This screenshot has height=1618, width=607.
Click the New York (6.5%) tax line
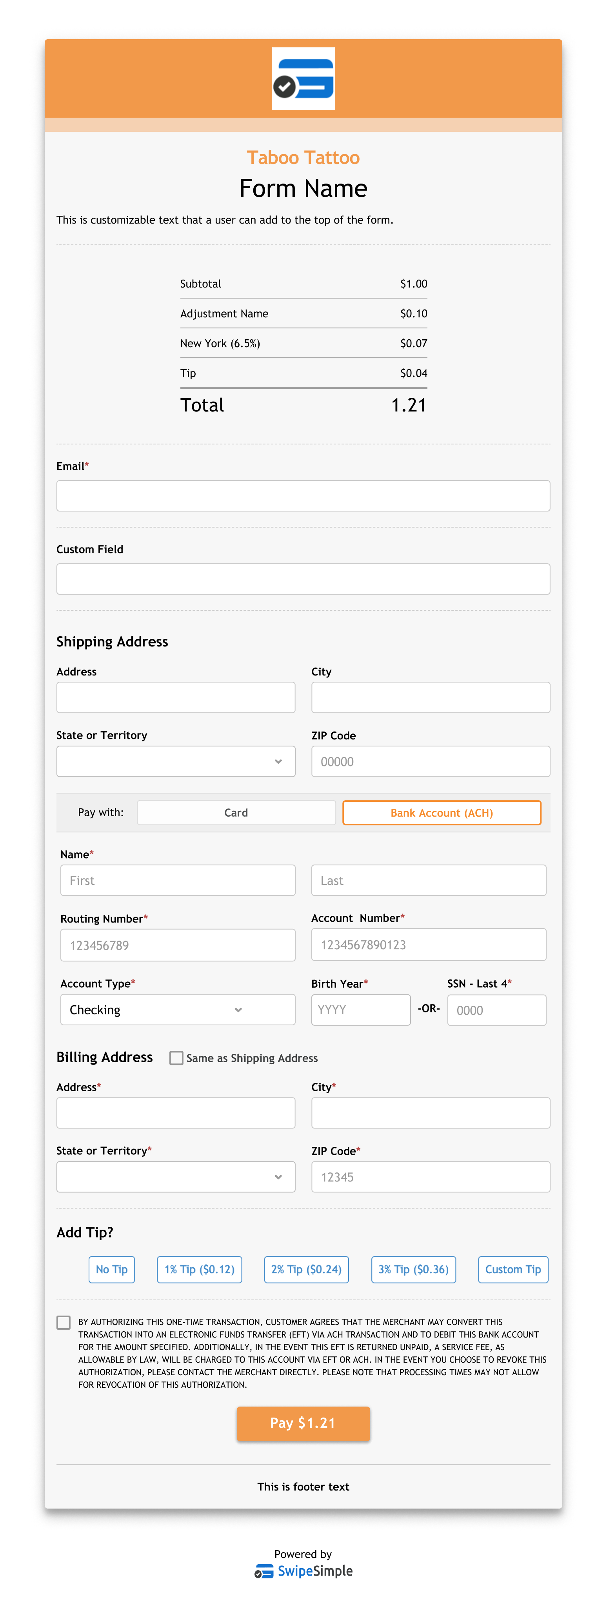pyautogui.click(x=220, y=344)
